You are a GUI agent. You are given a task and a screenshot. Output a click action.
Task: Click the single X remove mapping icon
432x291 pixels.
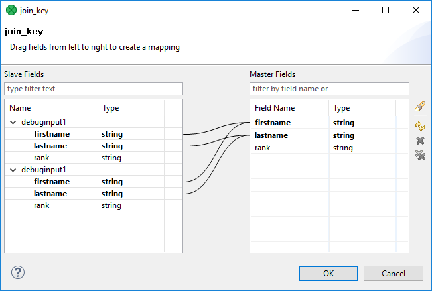click(419, 140)
